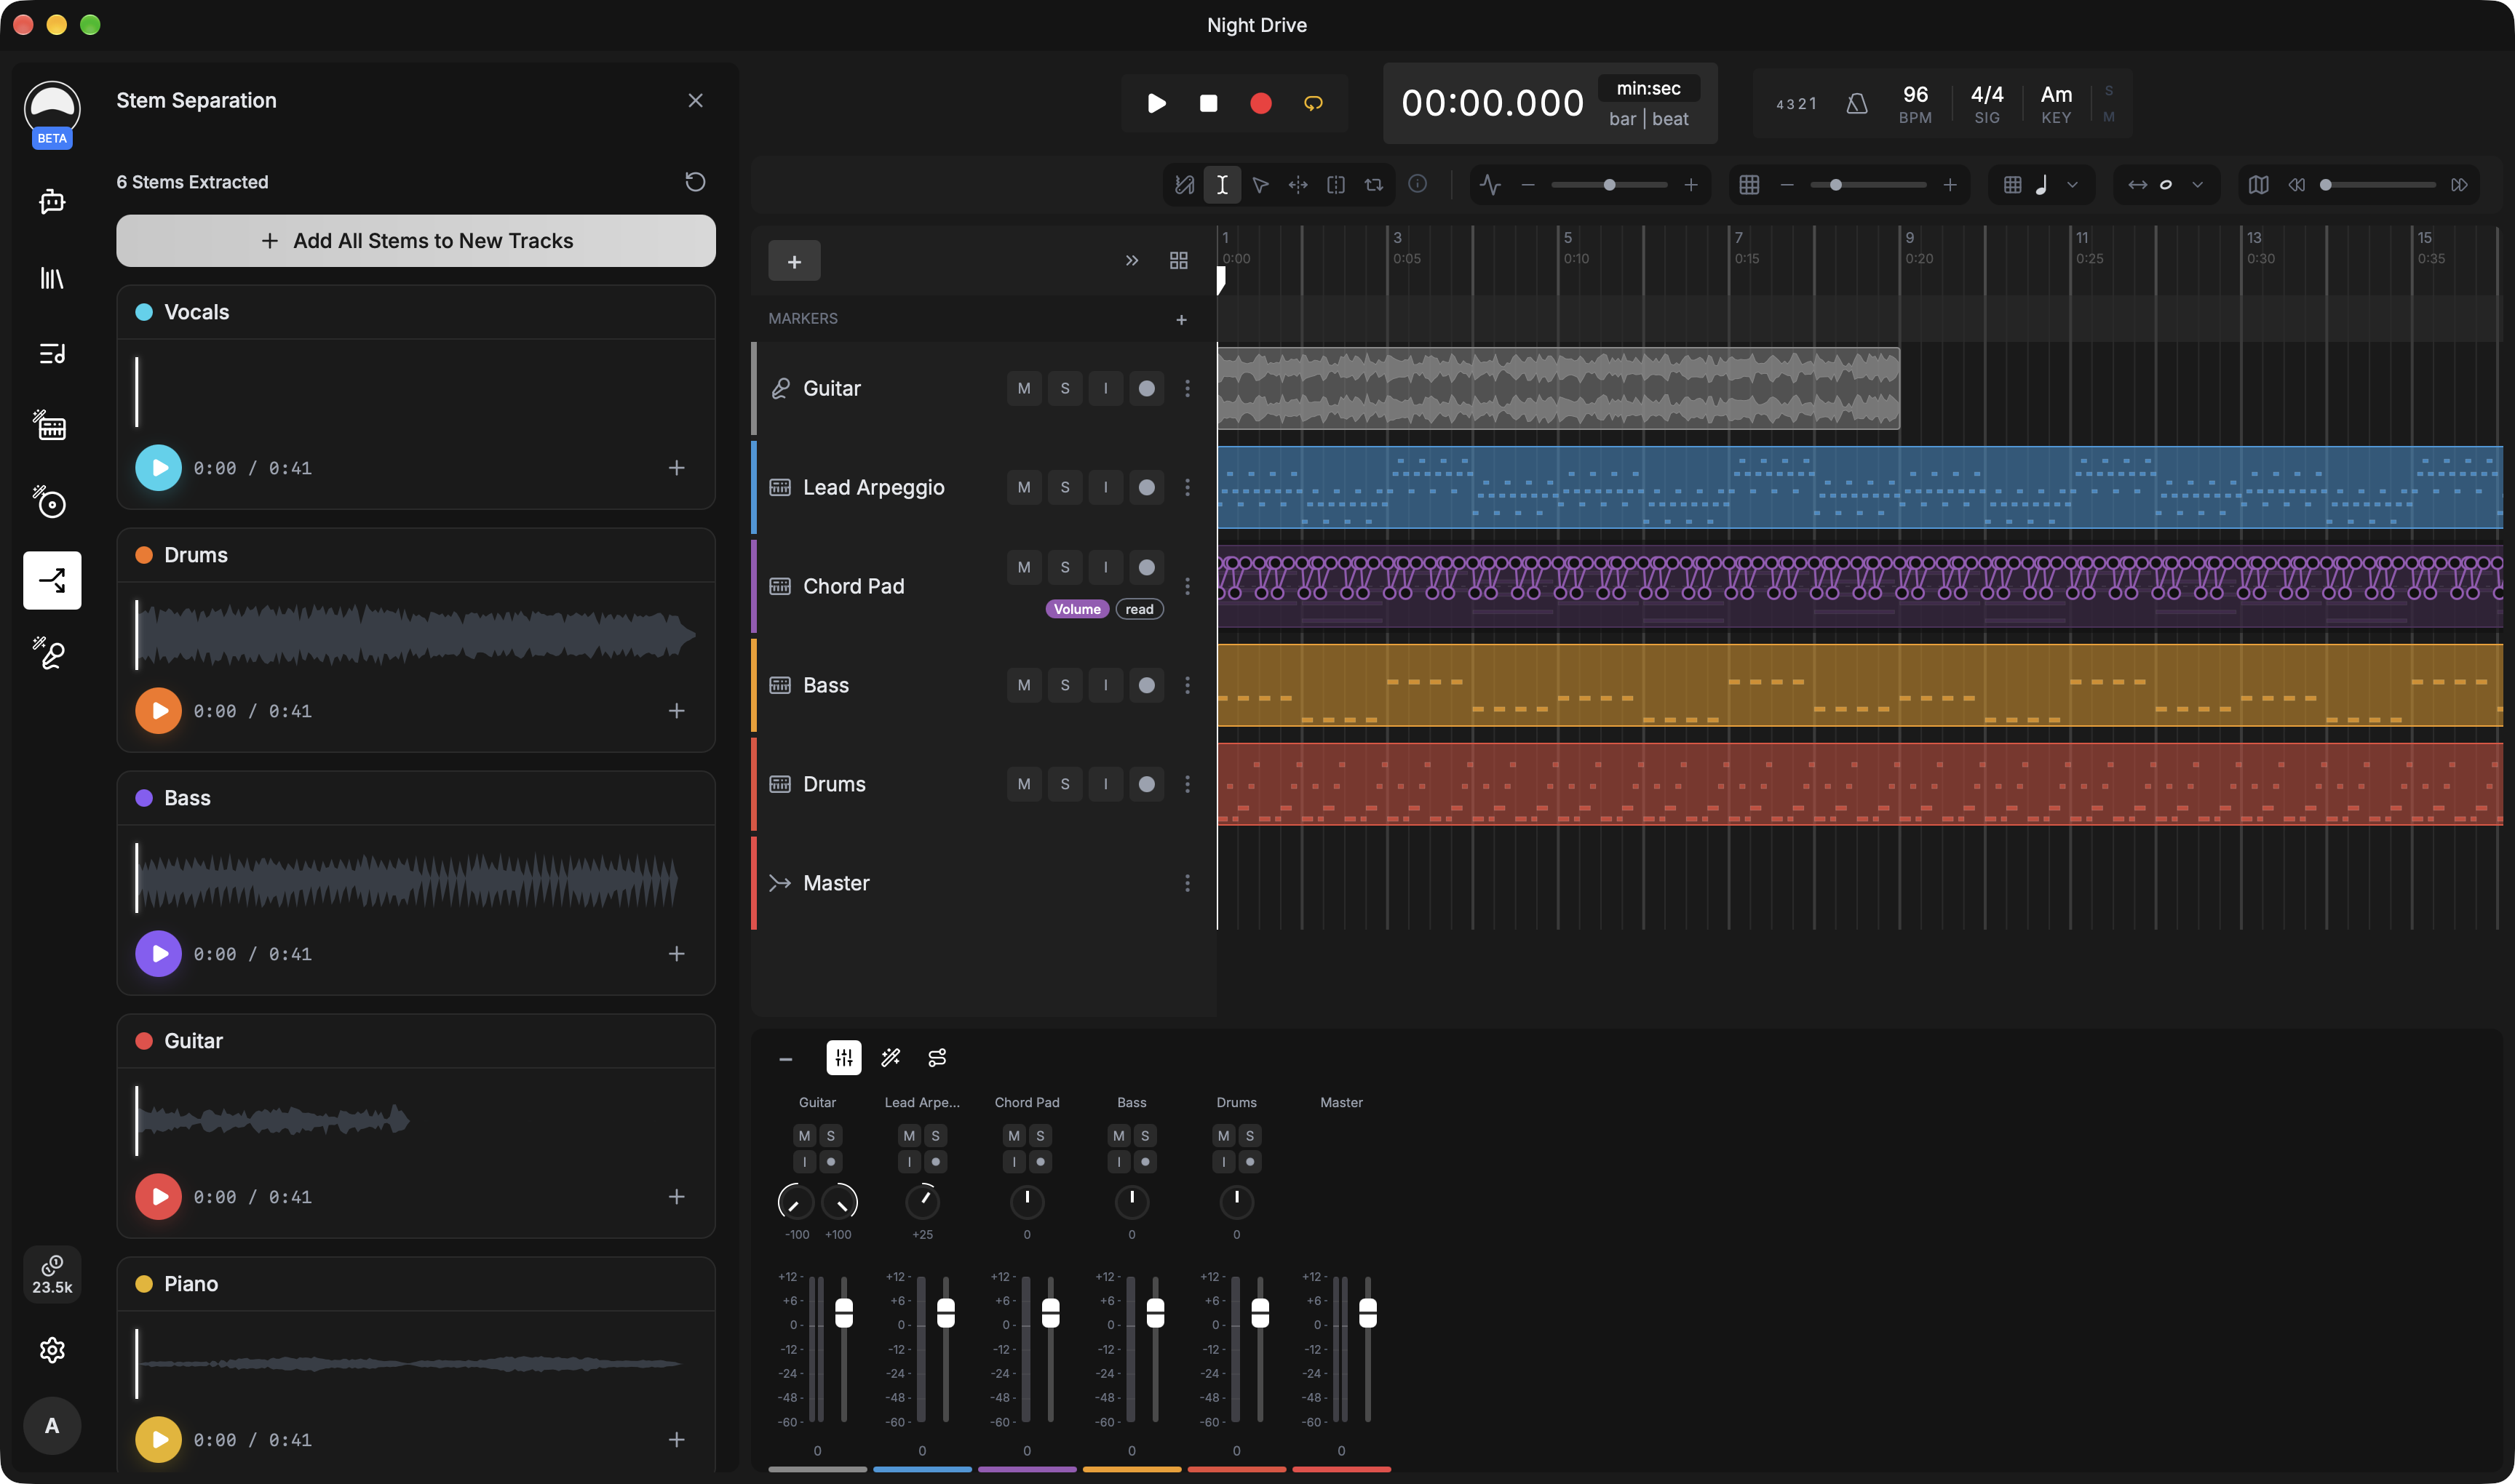Collapse the mixer panel with minus
The height and width of the screenshot is (1484, 2515).
coord(785,1059)
